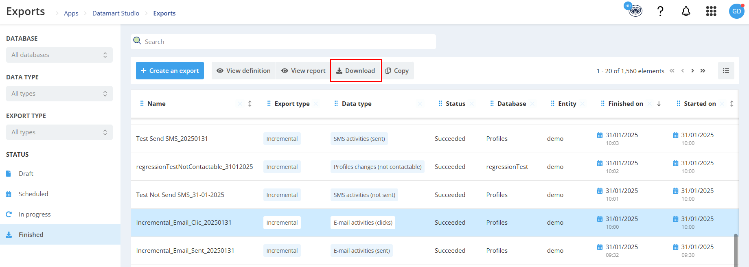This screenshot has width=749, height=267.
Task: Go to next page arrow
Action: pyautogui.click(x=692, y=71)
